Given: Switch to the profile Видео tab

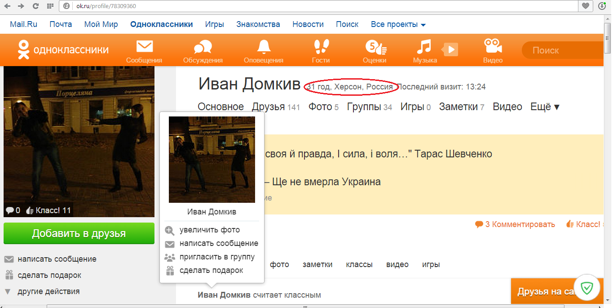Looking at the screenshot, I should point(507,107).
